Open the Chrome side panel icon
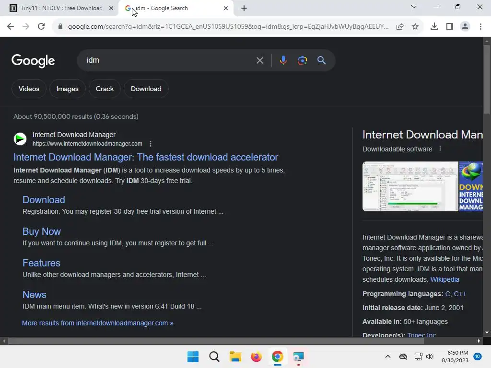Image resolution: width=491 pixels, height=368 pixels. [450, 27]
